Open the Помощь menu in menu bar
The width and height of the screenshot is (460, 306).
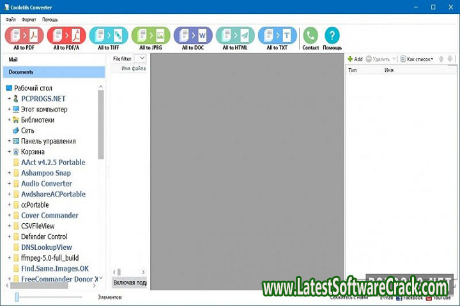(50, 20)
